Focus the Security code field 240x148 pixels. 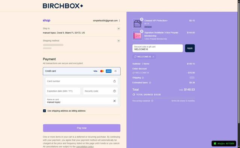(x=100, y=91)
